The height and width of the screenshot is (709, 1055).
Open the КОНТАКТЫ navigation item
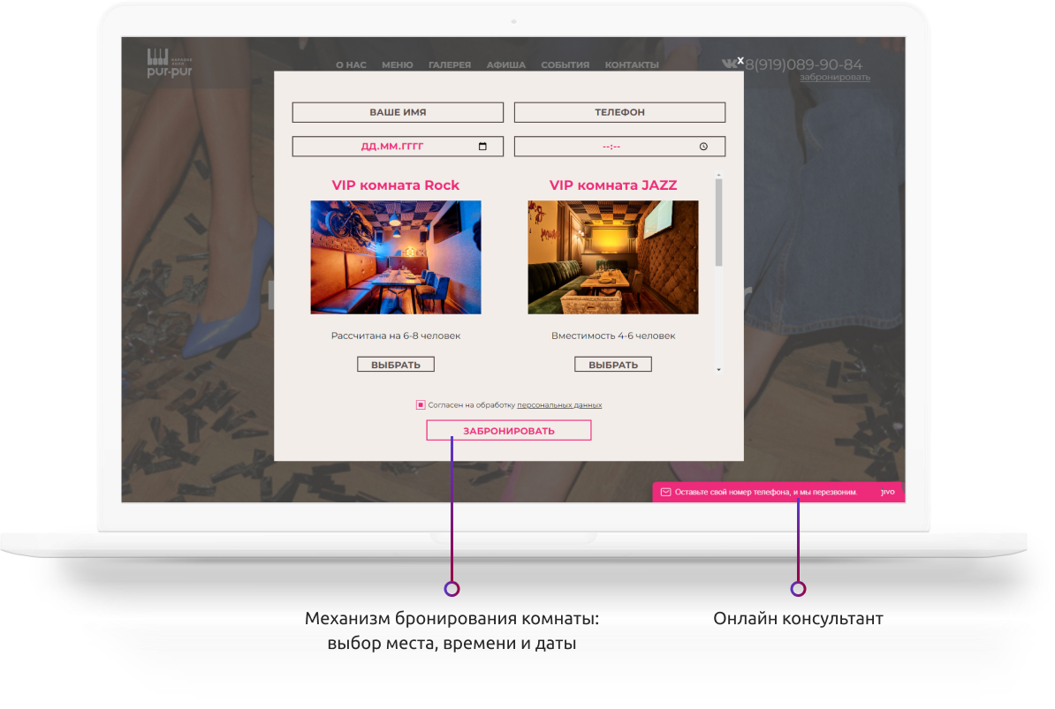point(632,65)
